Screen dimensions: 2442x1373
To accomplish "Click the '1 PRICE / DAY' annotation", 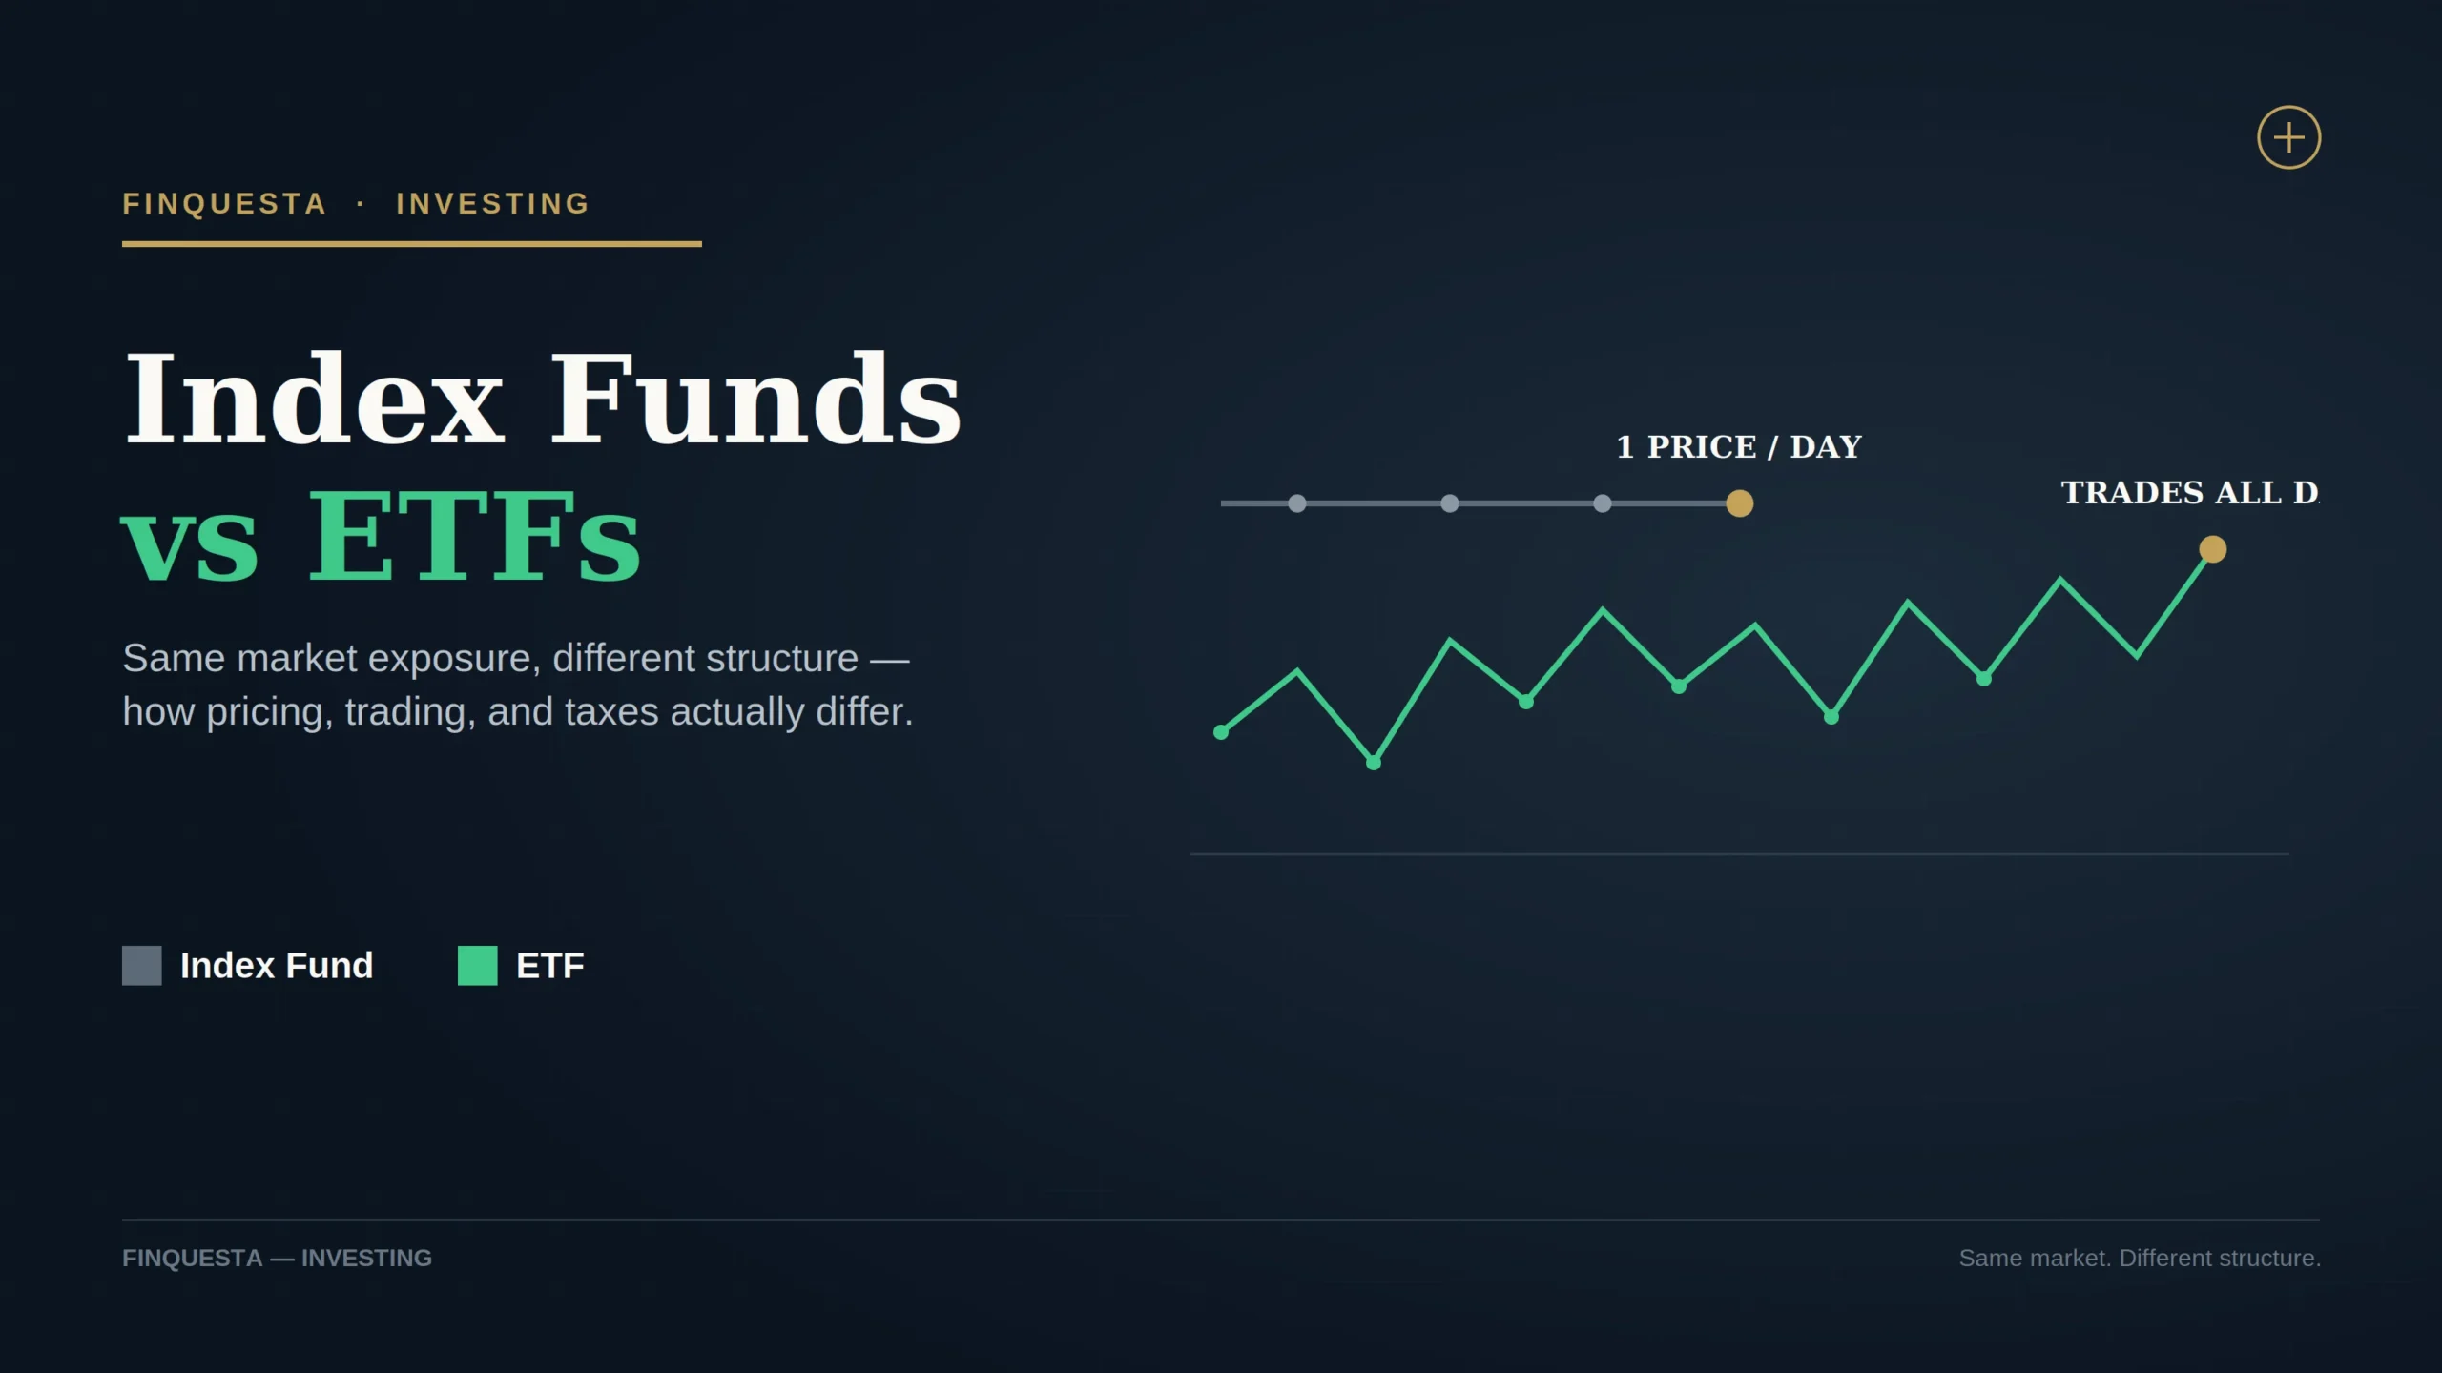I will [x=1739, y=446].
